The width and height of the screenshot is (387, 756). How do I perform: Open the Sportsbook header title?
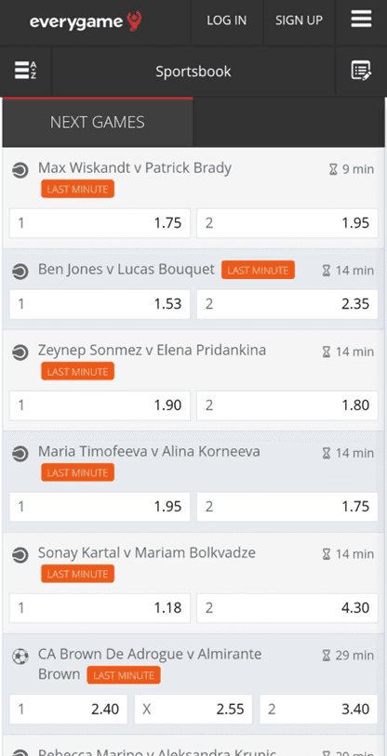[193, 72]
